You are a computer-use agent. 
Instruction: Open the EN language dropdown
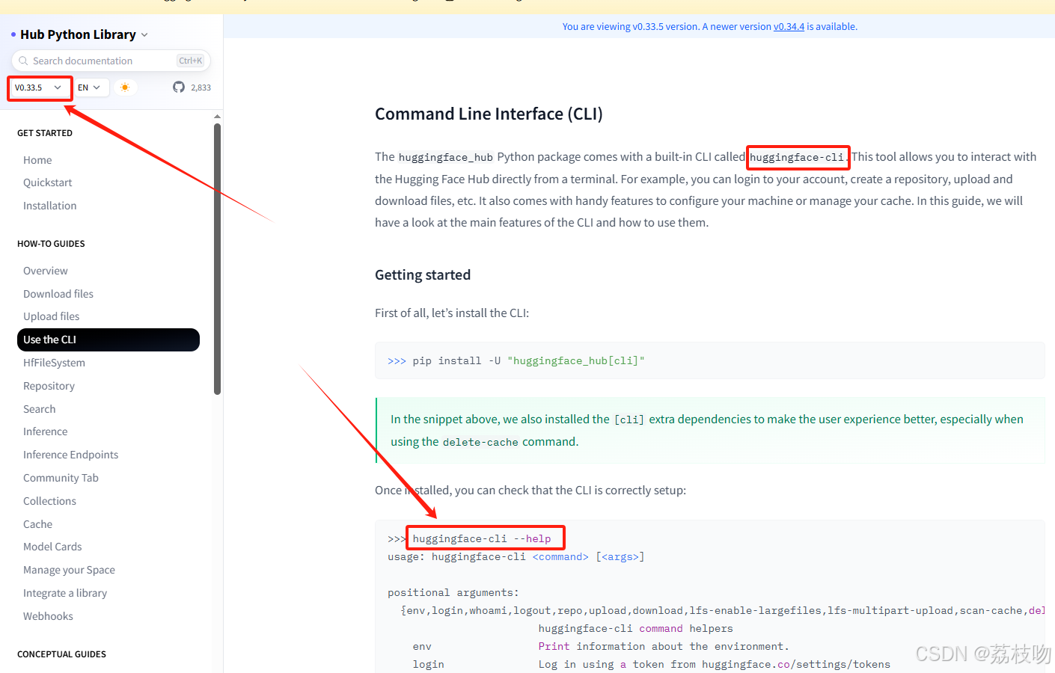coord(91,87)
